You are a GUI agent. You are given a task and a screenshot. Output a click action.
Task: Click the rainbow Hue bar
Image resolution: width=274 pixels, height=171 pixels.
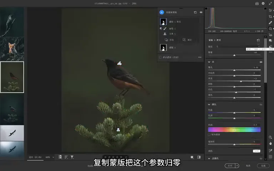pos(234,129)
